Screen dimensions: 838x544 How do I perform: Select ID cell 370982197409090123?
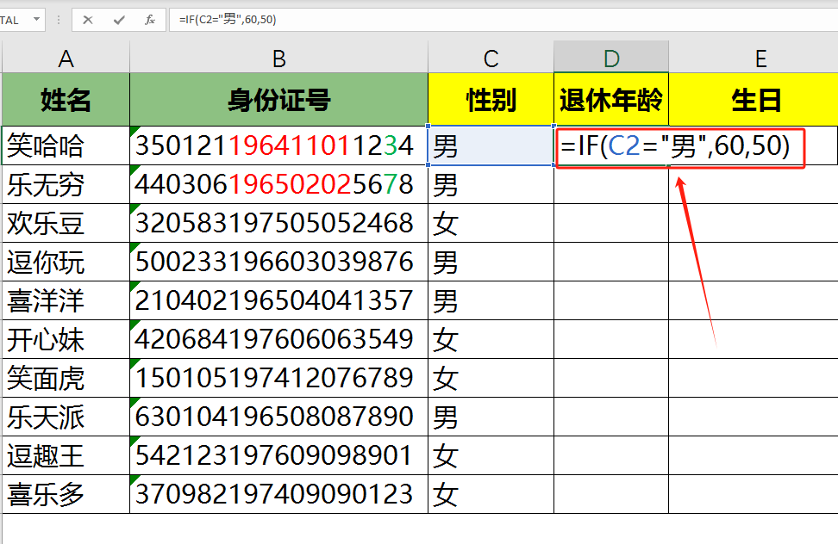(x=279, y=494)
